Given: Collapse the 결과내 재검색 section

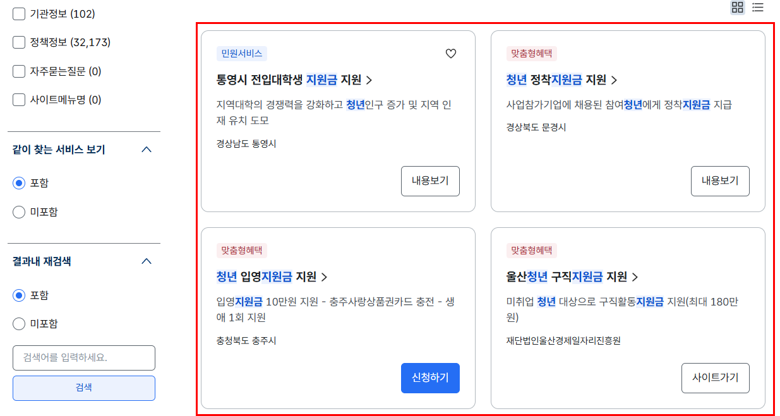Looking at the screenshot, I should click(x=147, y=261).
